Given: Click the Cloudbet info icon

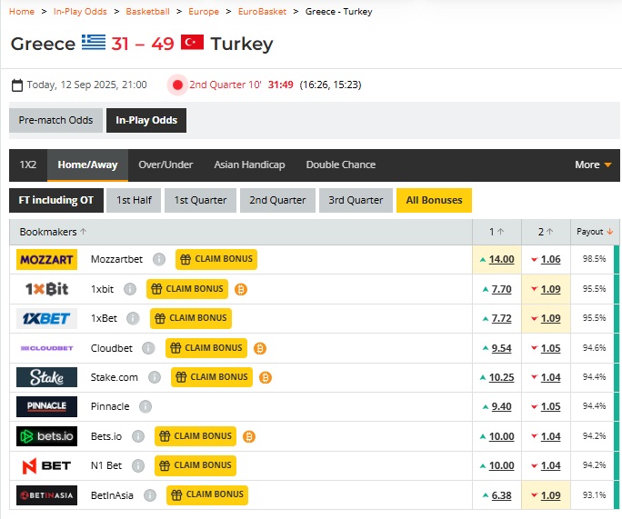Looking at the screenshot, I should tap(148, 348).
